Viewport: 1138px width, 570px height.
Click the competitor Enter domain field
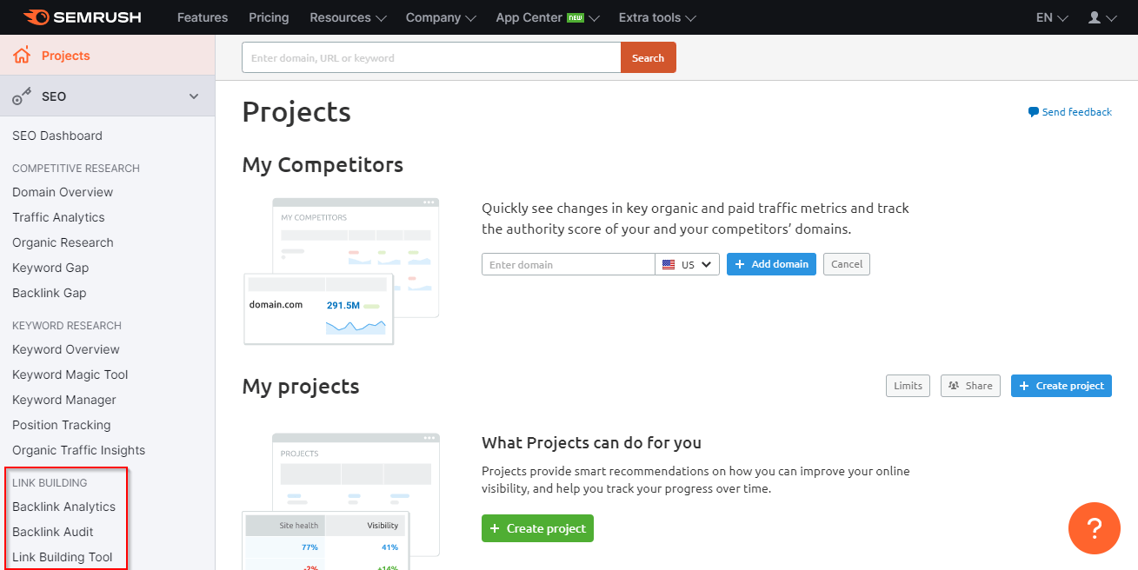(x=568, y=264)
